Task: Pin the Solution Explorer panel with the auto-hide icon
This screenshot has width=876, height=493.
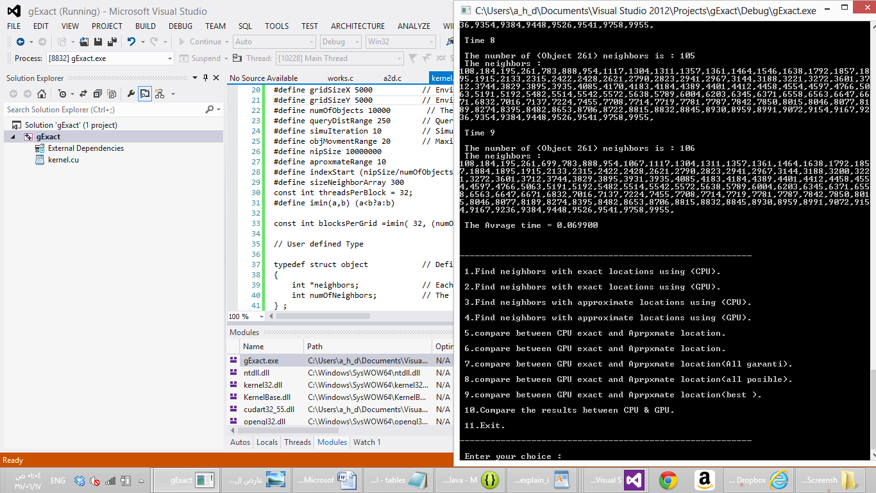Action: 205,78
